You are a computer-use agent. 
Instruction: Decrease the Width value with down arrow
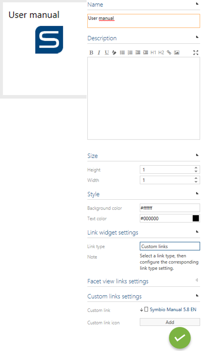196,182
